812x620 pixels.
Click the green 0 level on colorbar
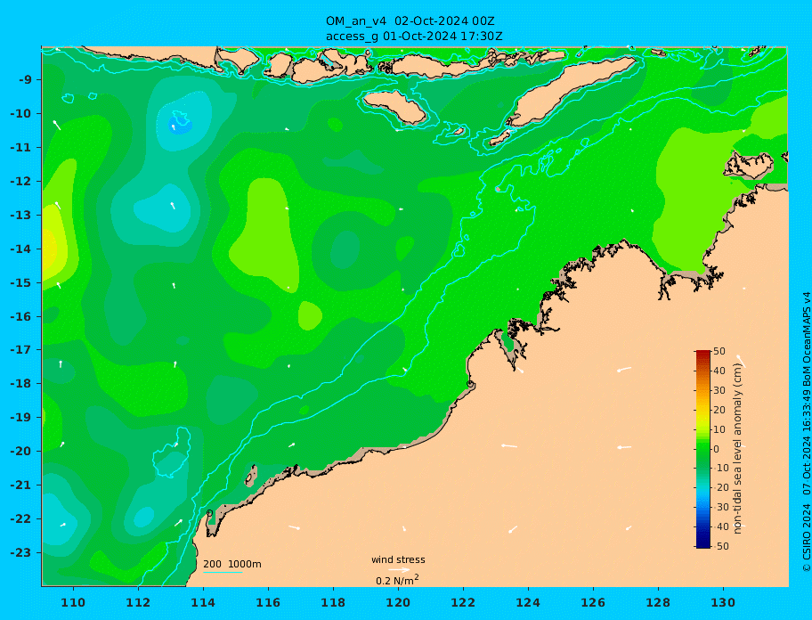tap(703, 449)
